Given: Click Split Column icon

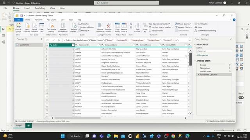Looking at the screenshot, I should tap(138, 25).
